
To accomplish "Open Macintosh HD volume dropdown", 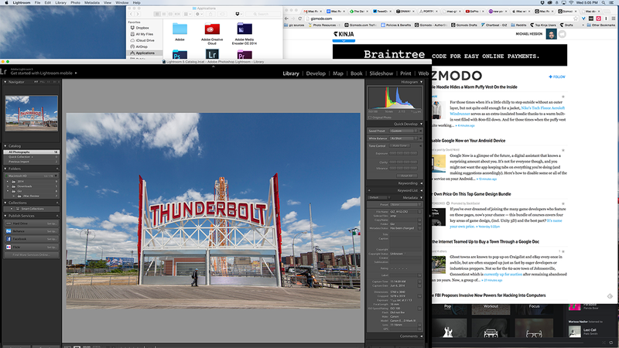I will [56, 176].
